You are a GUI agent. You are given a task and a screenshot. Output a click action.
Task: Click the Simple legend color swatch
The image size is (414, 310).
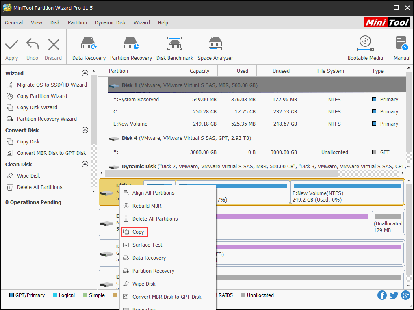(x=85, y=295)
